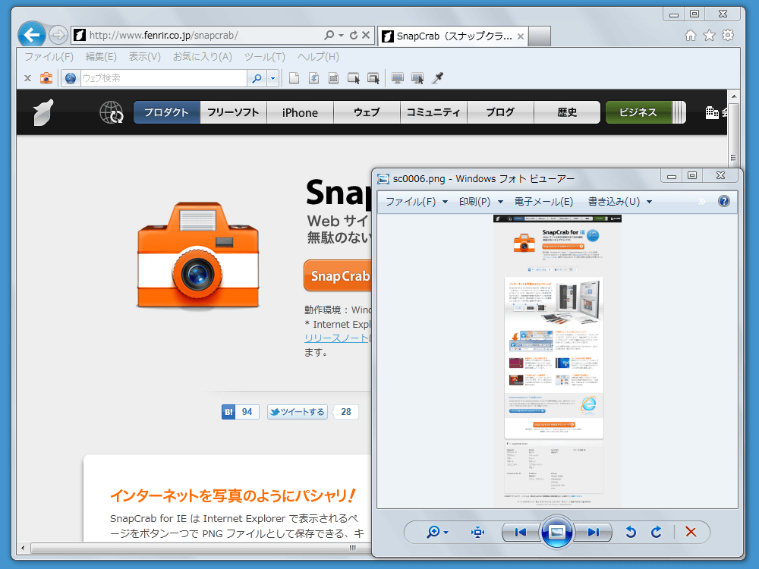Open the 表示(V) menu in Internet Explorer
This screenshot has width=759, height=569.
[x=144, y=57]
